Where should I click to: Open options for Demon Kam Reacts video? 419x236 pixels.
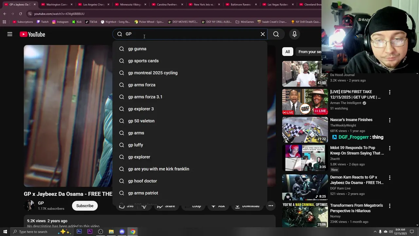point(390,178)
